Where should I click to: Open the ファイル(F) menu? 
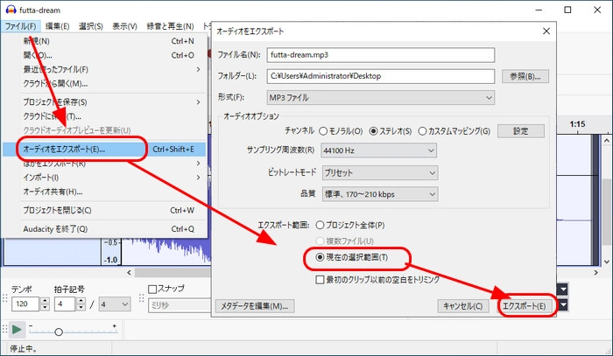[21, 26]
